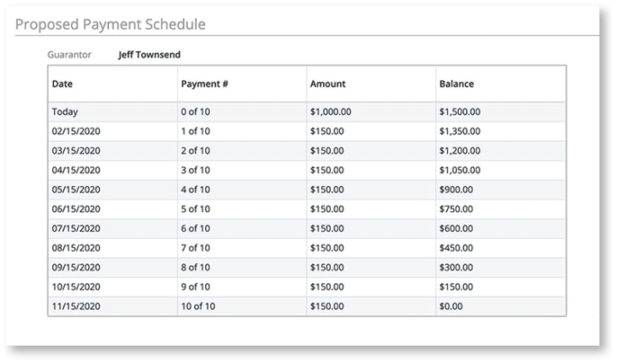Select the 11/15/2020 date cell
Screen dimensions: 617x363
point(76,305)
